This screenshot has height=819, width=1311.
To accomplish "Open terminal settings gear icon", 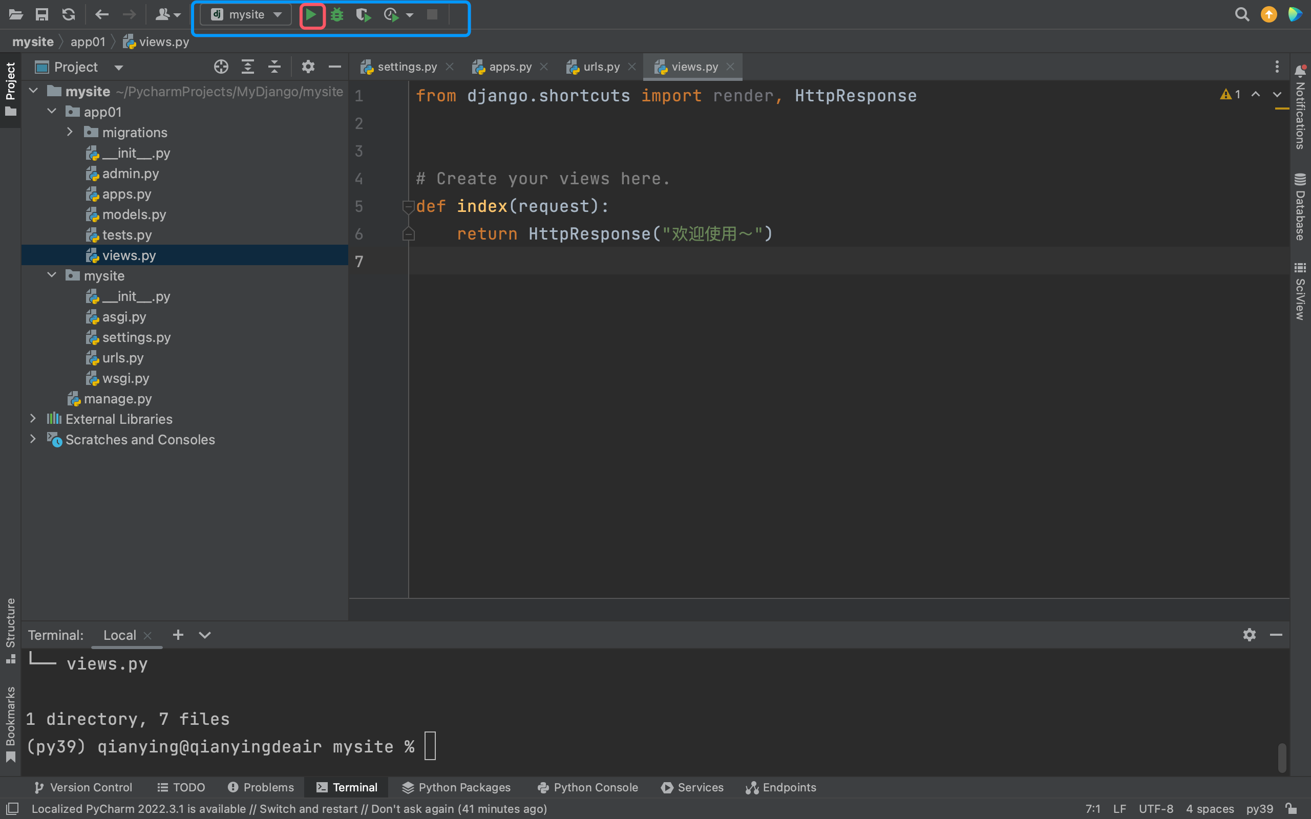I will [x=1249, y=635].
